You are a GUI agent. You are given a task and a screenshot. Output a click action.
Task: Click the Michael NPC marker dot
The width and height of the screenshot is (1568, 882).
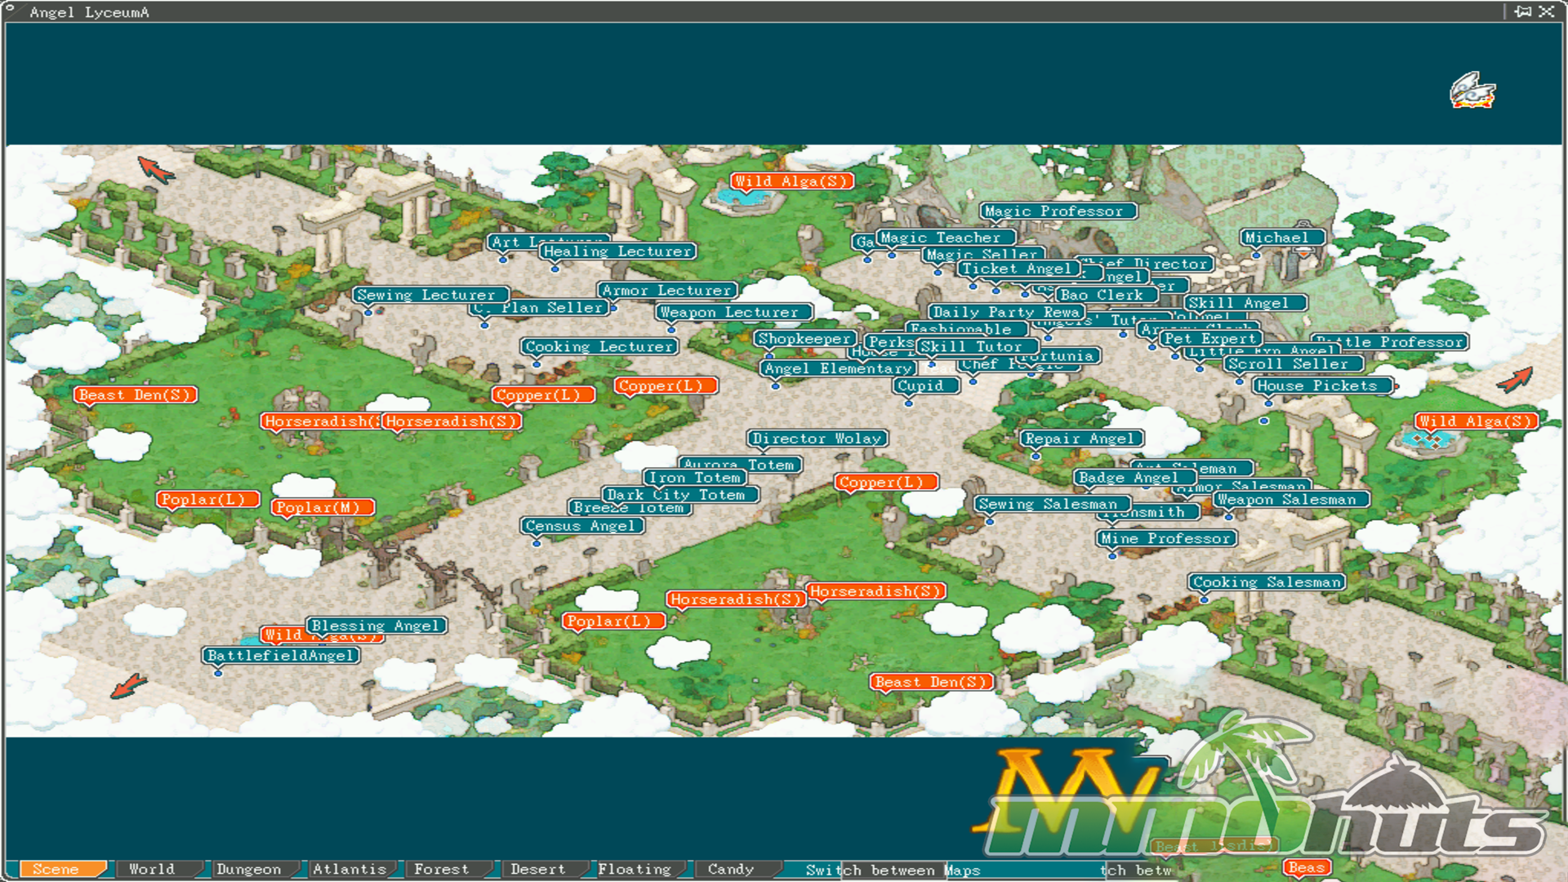pos(1256,256)
